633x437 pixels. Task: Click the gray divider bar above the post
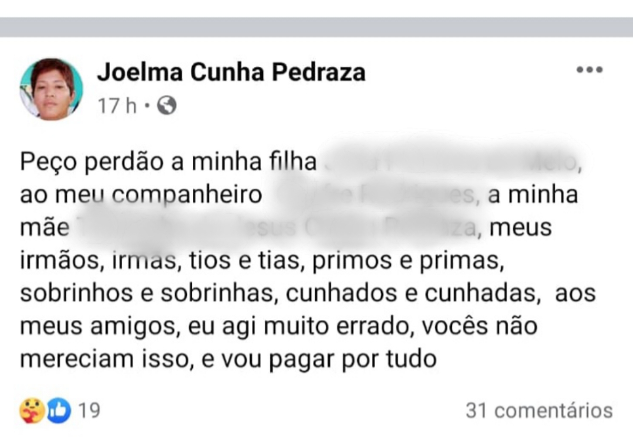[316, 27]
